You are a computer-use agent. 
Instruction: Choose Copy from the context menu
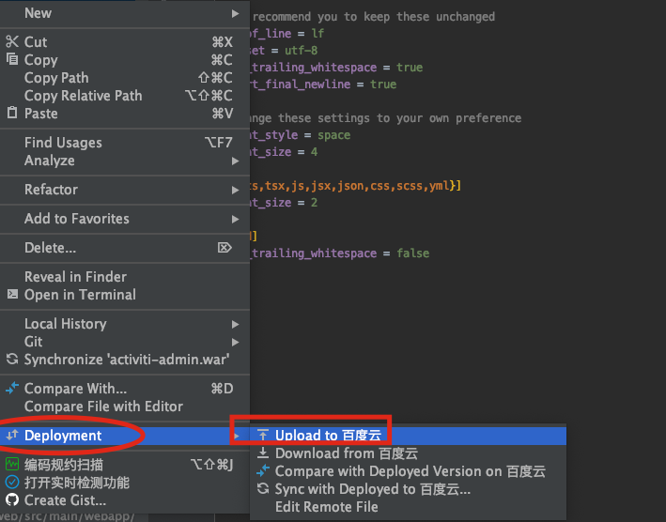tap(124, 59)
